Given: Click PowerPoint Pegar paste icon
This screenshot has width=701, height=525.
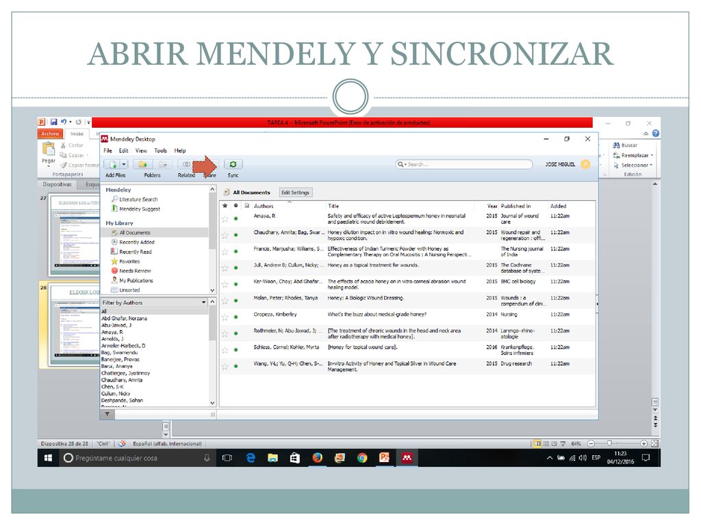Looking at the screenshot, I should 49,148.
